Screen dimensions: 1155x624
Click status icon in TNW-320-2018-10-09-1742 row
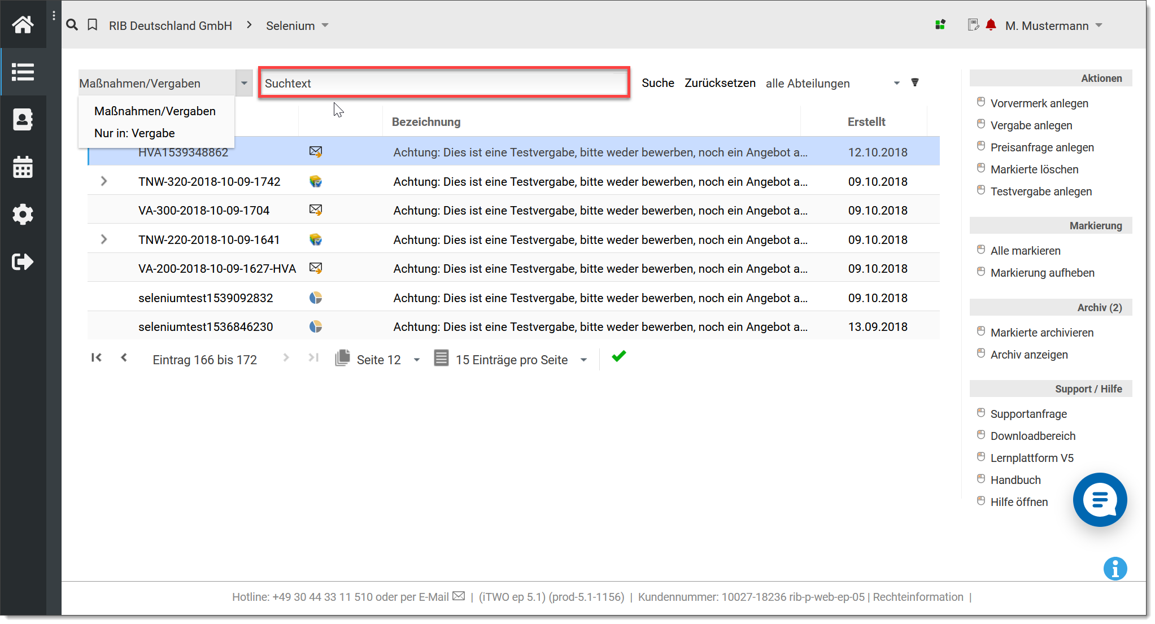click(x=316, y=181)
